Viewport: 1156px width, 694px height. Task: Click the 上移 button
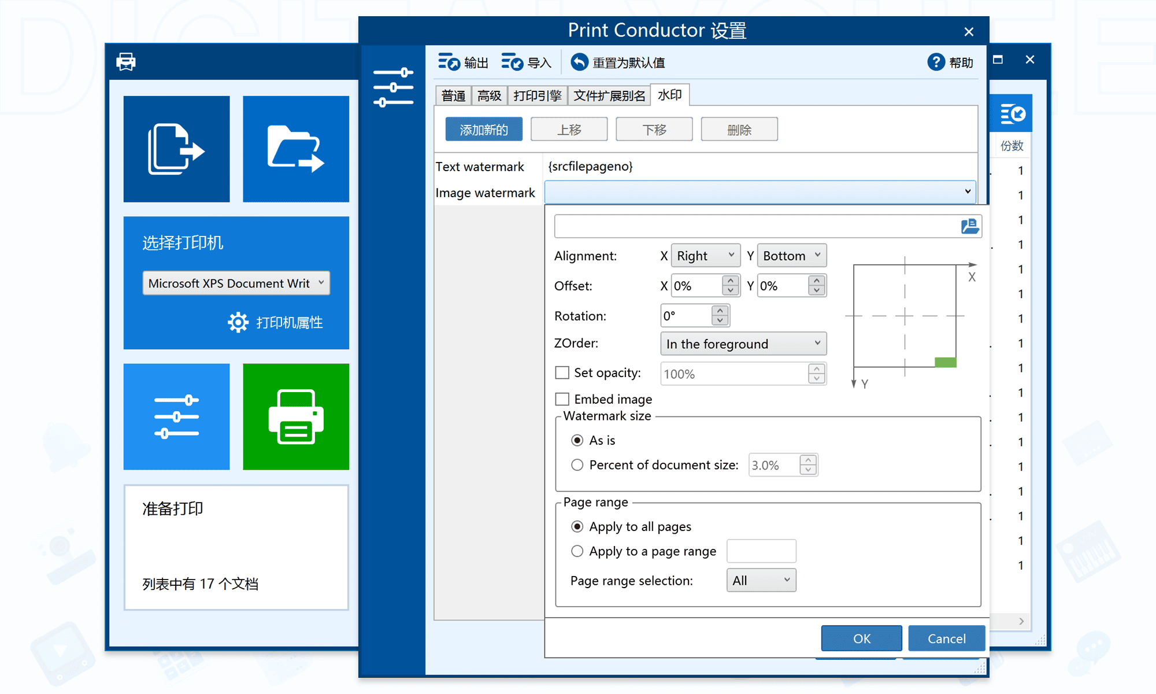coord(569,130)
